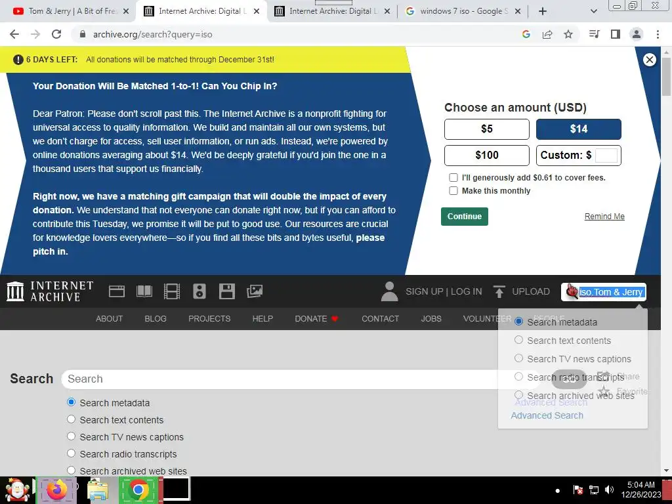Switch to the third tab, Internet Archive
Image resolution: width=672 pixels, height=504 pixels.
(x=332, y=12)
